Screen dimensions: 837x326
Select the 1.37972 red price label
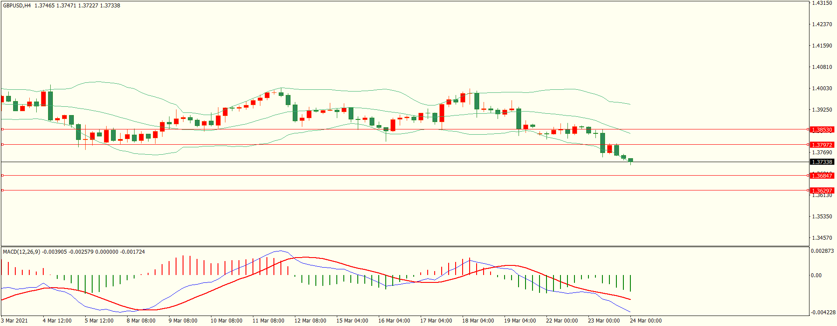(822, 145)
